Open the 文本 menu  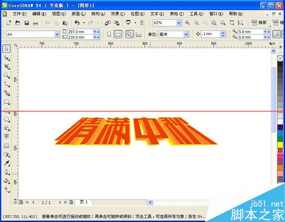[157, 14]
